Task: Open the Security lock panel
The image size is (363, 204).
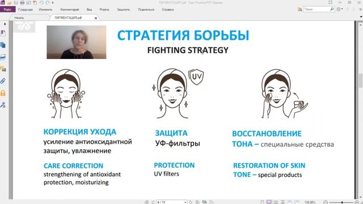Action: 3,93
